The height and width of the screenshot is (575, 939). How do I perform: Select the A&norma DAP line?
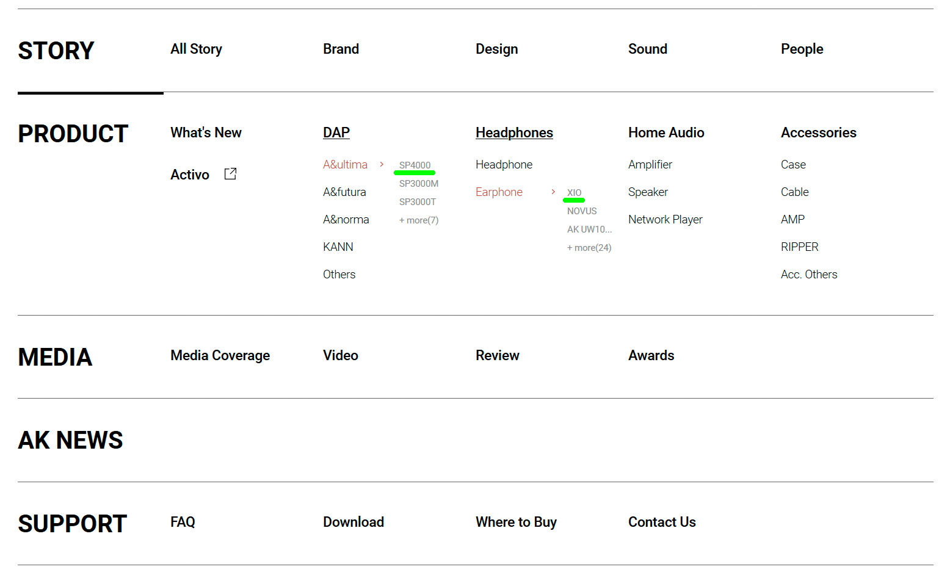pyautogui.click(x=346, y=219)
